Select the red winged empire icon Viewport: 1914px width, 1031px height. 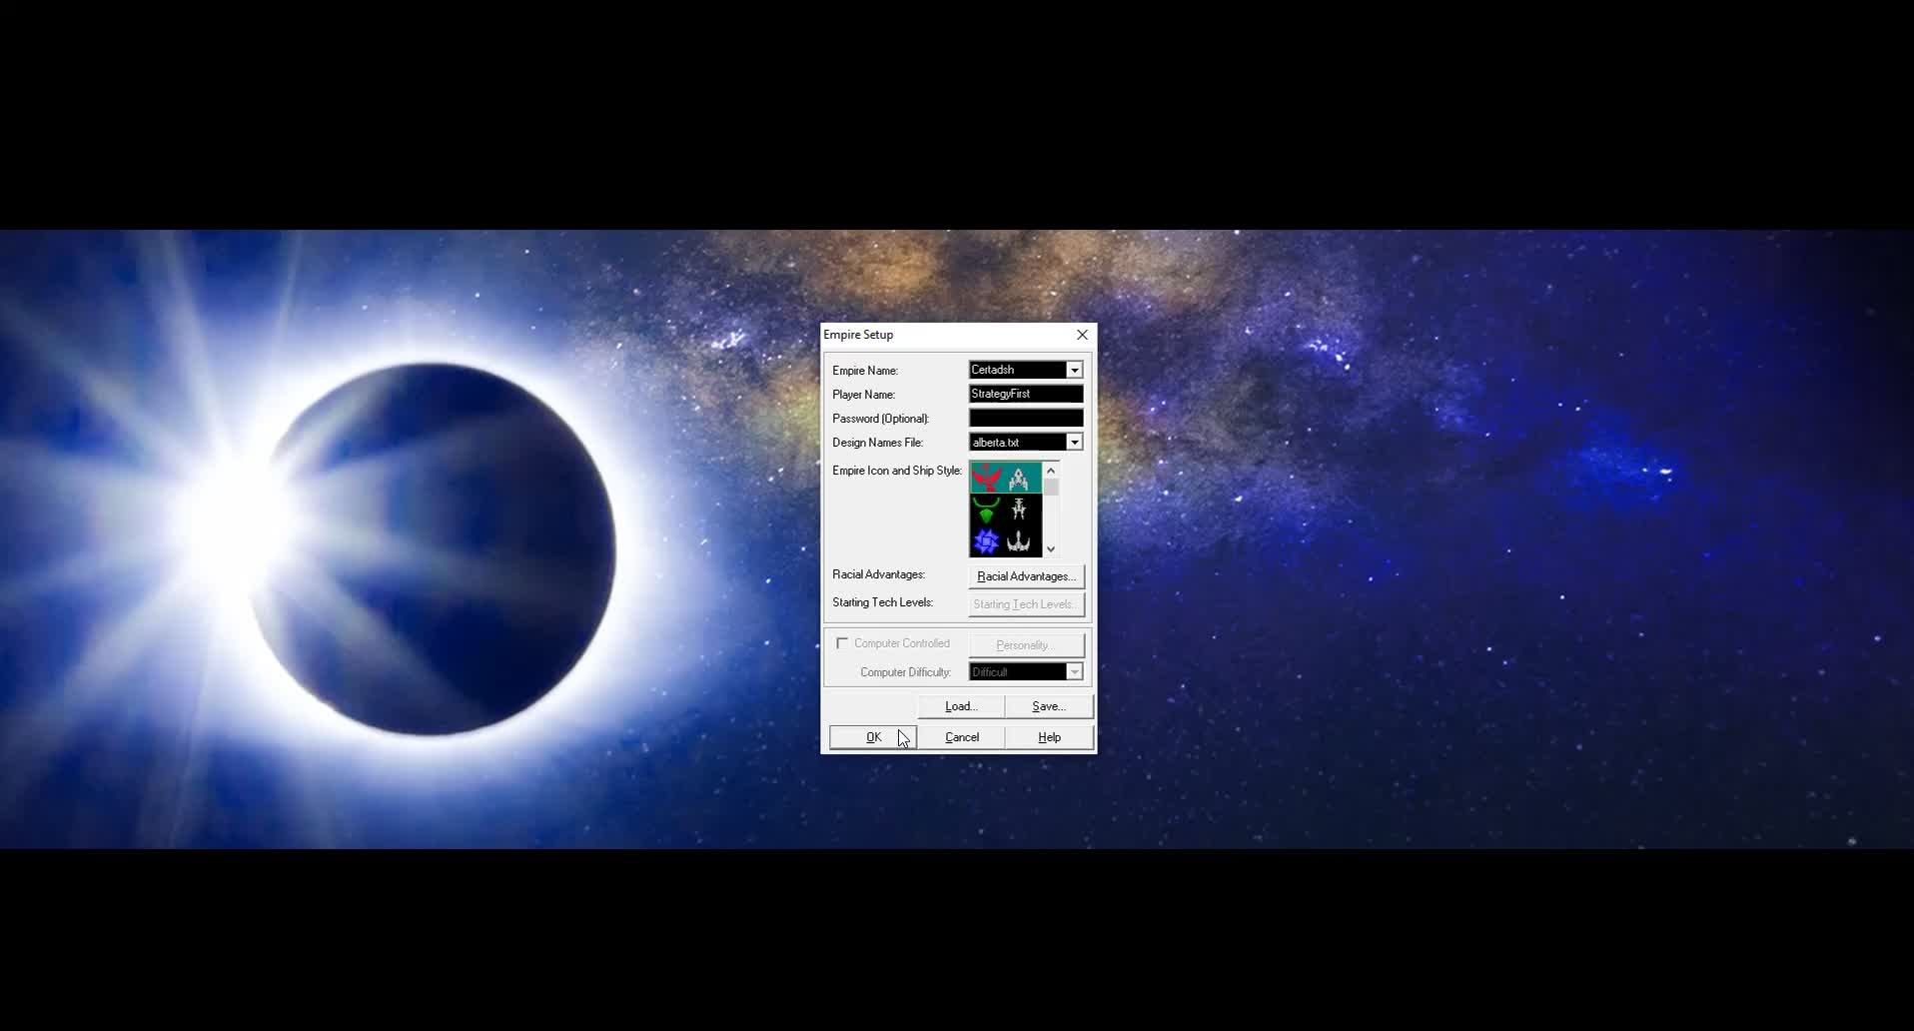coord(986,479)
